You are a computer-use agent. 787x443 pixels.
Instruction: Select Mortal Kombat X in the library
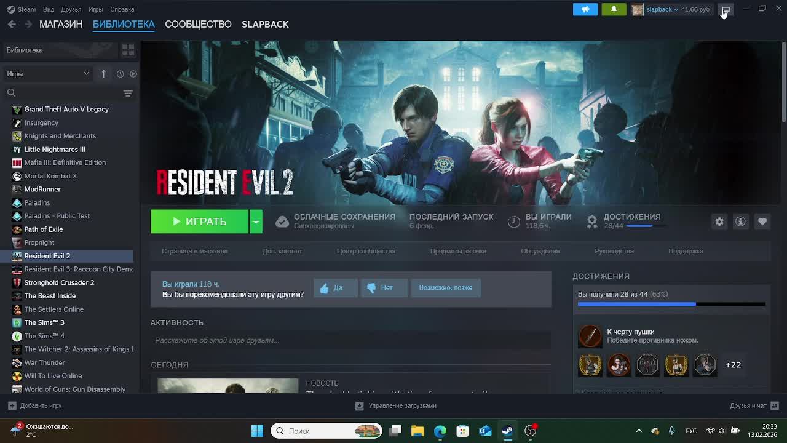tap(66, 176)
